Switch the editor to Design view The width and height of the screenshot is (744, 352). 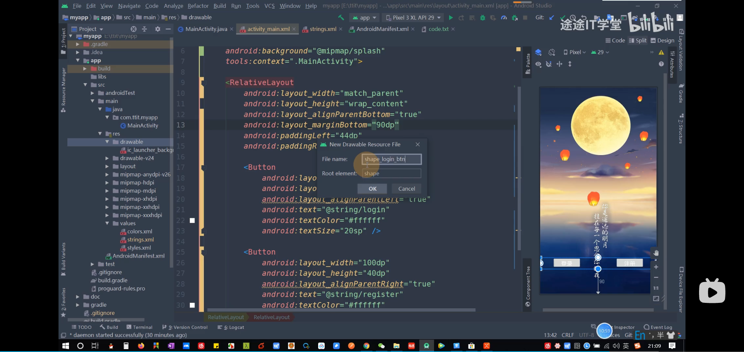(662, 41)
